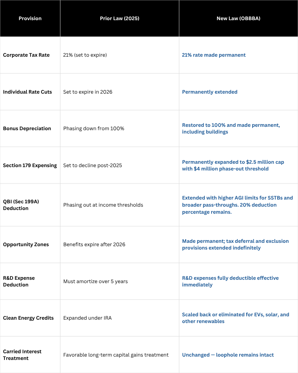Click 'Expanded under IRA' cell
This screenshot has height=373, width=298.
(x=88, y=318)
